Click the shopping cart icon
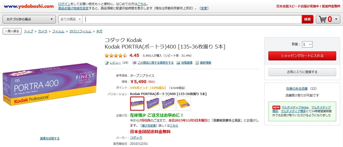 tap(323, 19)
